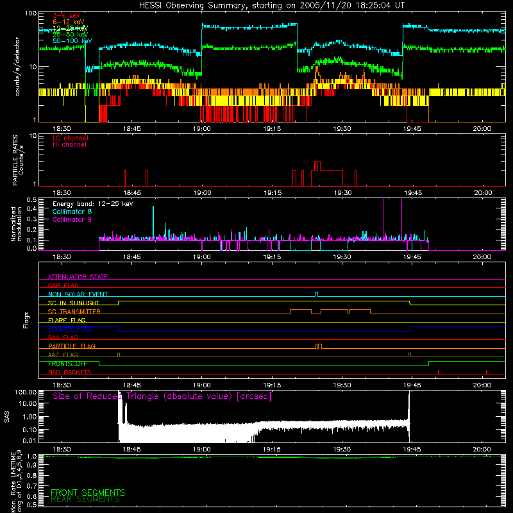Screen dimensions: 513x513
Task: Click the SC IN SUNLIGHT flag label
Action: point(74,303)
